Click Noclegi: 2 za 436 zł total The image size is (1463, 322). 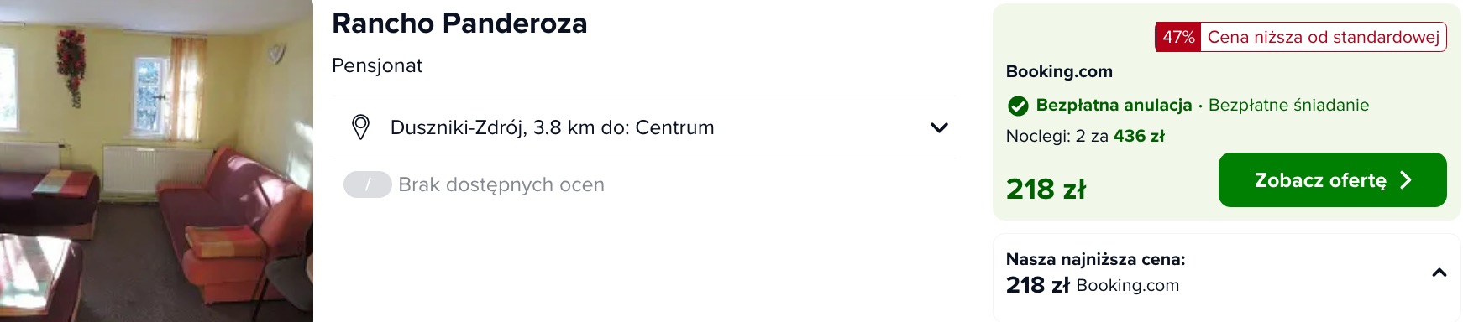tap(1085, 136)
